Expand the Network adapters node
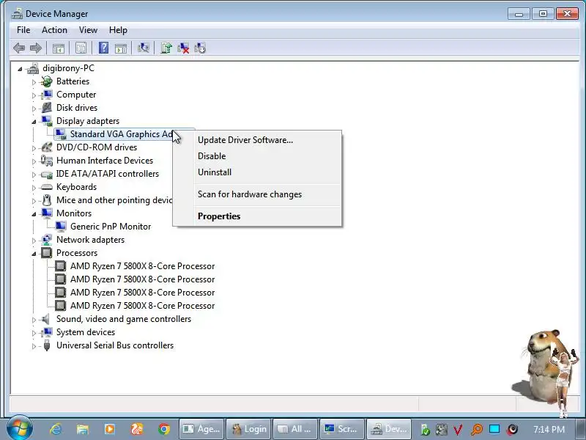The height and width of the screenshot is (440, 586). [34, 241]
